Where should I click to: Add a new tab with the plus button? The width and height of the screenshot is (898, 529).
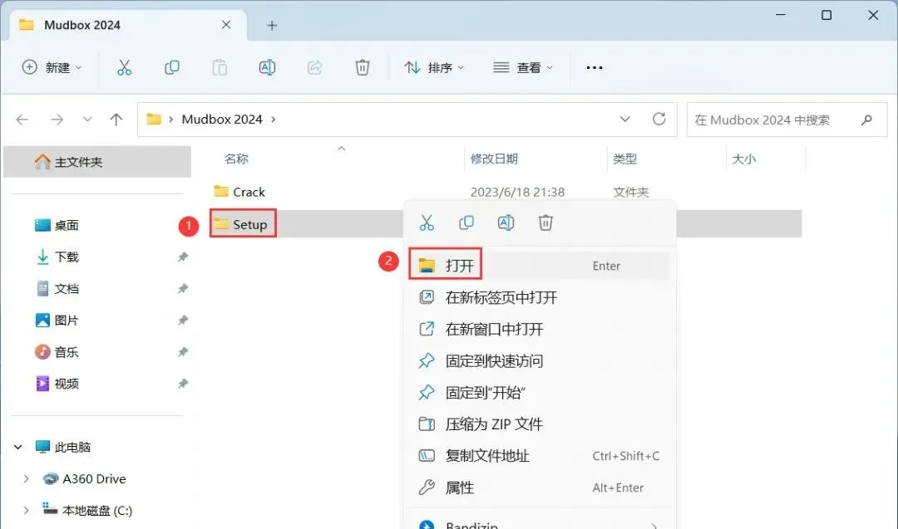(x=272, y=25)
